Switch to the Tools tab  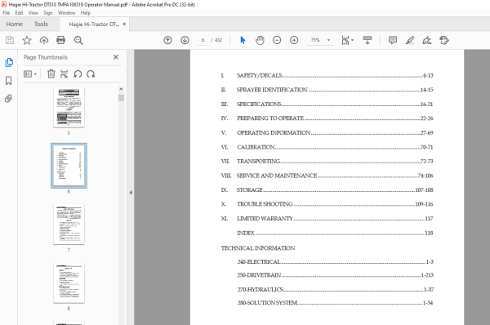click(x=41, y=24)
